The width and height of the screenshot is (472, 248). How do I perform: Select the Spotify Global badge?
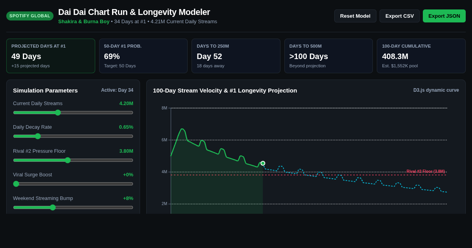click(x=30, y=16)
